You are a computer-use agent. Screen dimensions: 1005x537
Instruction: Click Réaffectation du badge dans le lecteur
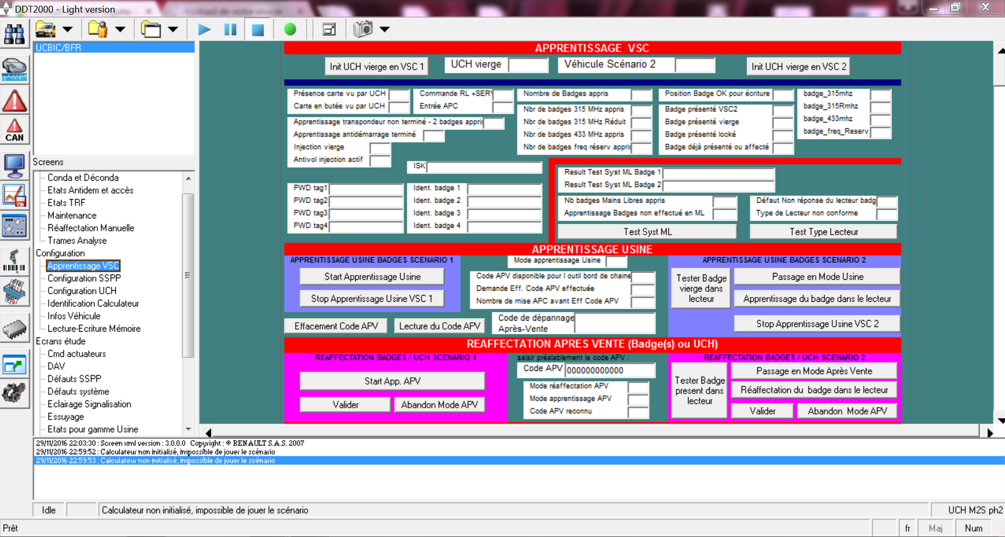[814, 390]
